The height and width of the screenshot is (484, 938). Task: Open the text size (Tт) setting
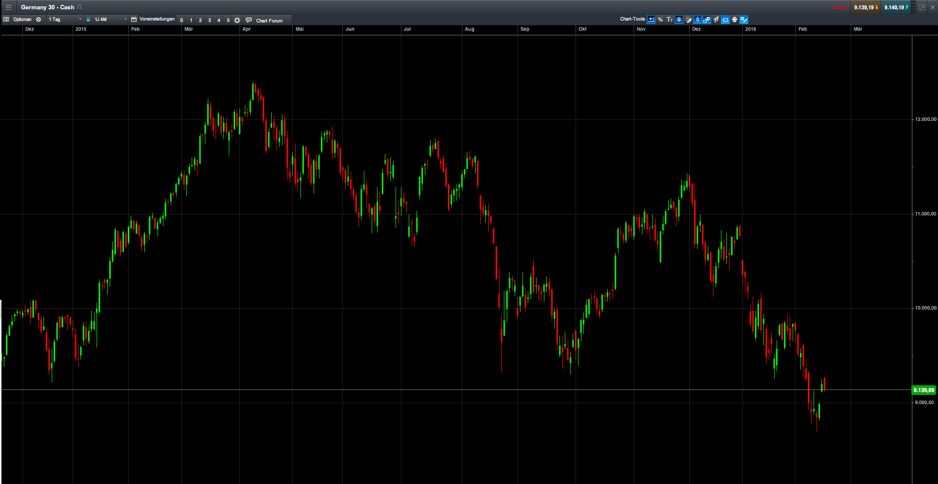(x=670, y=19)
